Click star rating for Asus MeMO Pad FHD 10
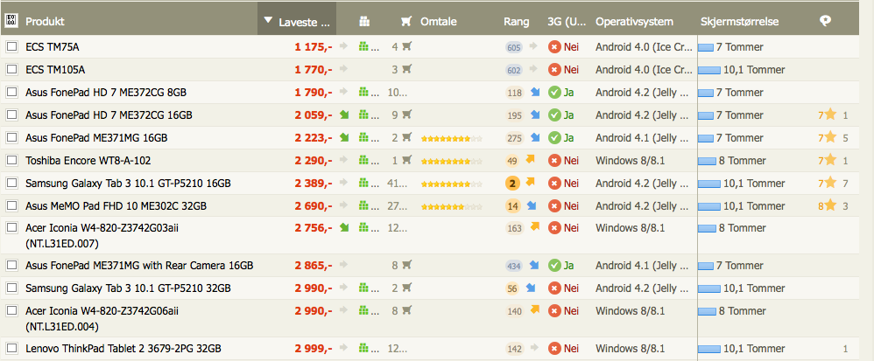Viewport: 874px width, 361px height. click(x=452, y=206)
